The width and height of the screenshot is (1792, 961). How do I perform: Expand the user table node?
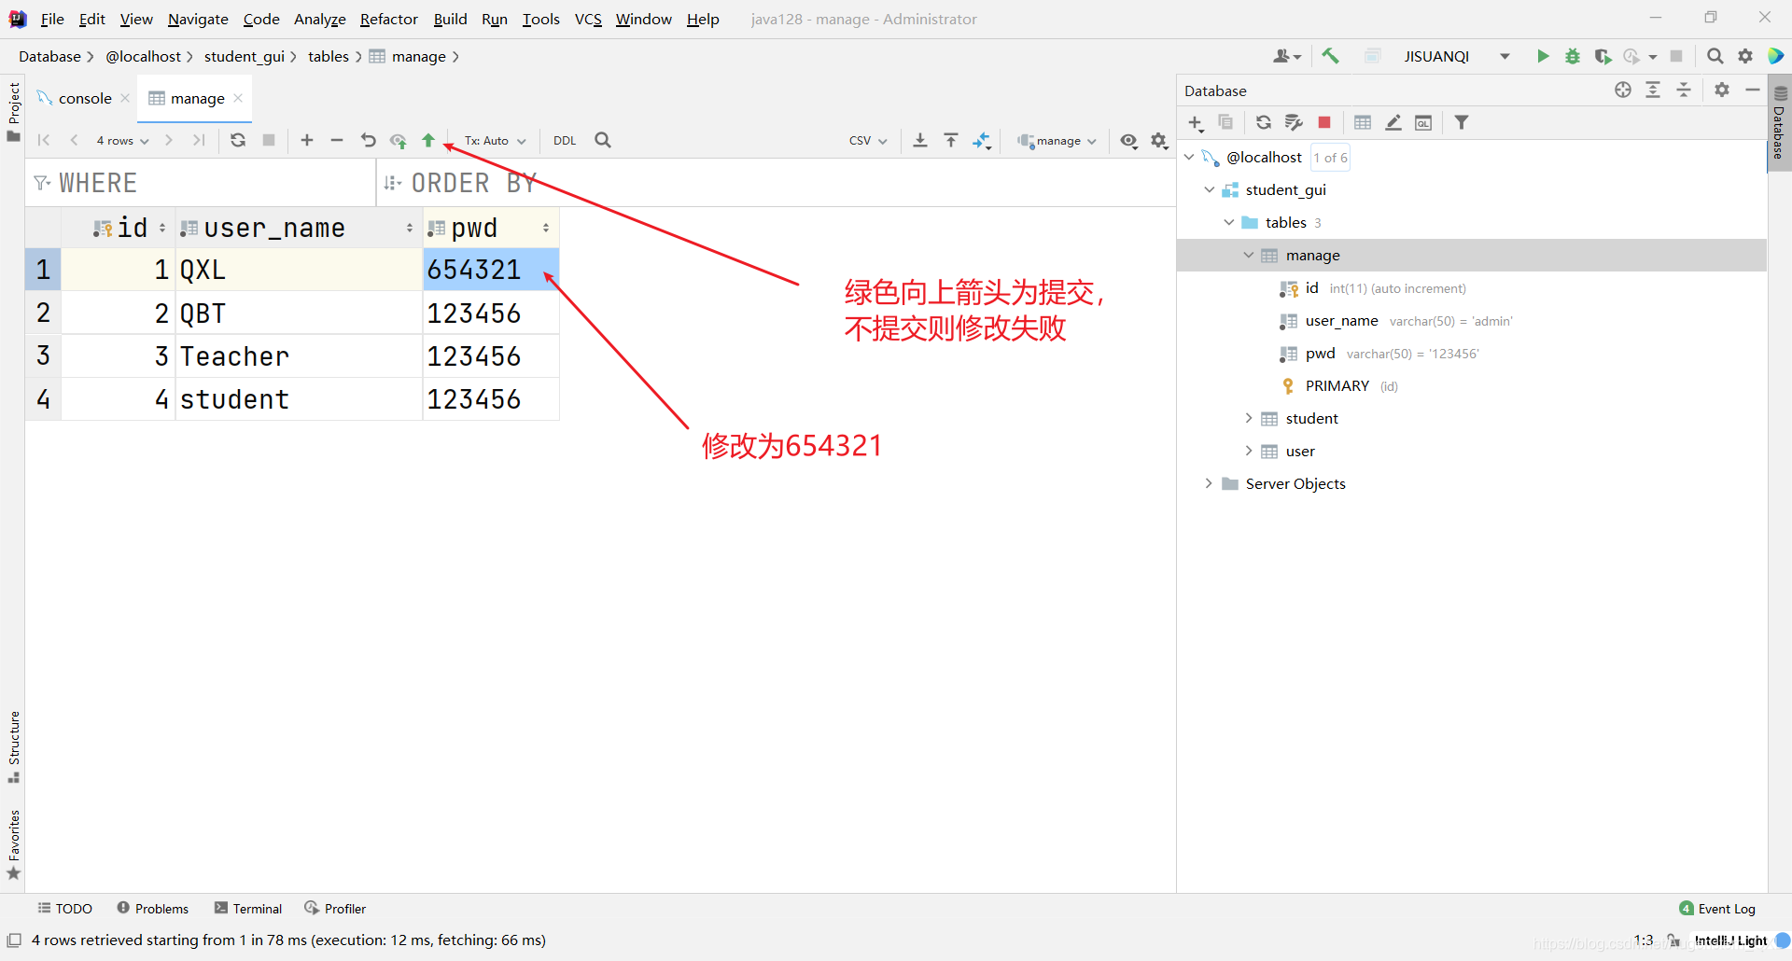point(1249,451)
